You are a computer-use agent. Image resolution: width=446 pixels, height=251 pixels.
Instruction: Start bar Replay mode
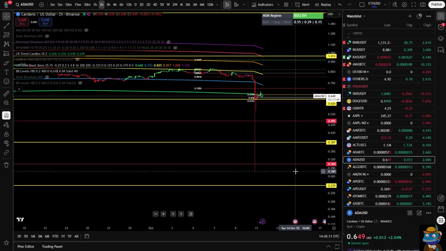[323, 5]
